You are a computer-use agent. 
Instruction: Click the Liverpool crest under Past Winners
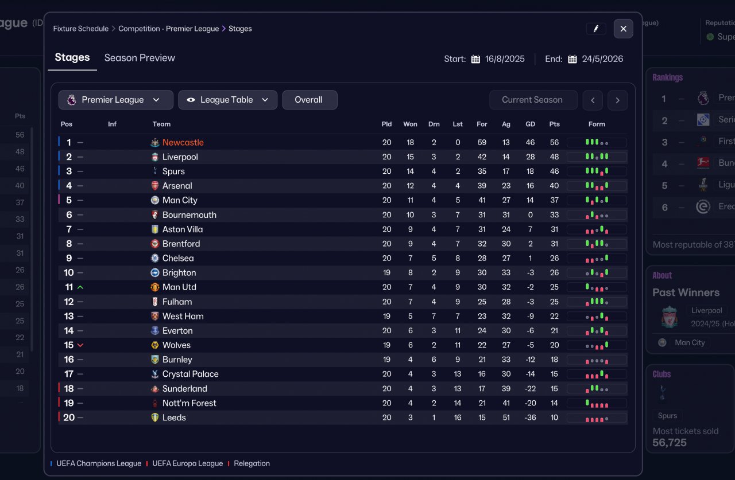coord(669,317)
